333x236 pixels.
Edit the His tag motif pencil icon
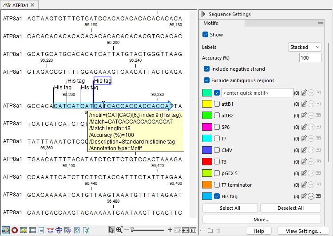pos(304,196)
